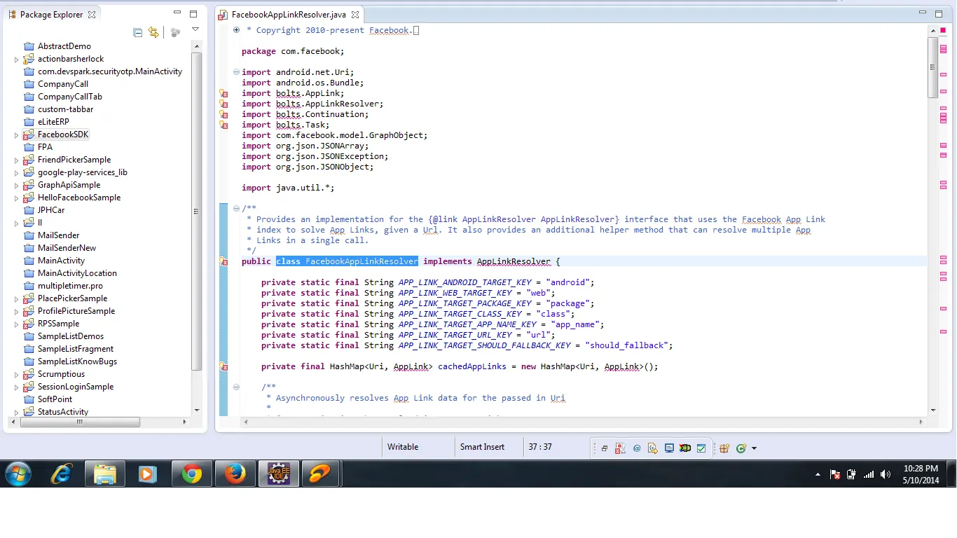Switch to FacebookAppLinkResolver.java editor tab

tap(289, 14)
